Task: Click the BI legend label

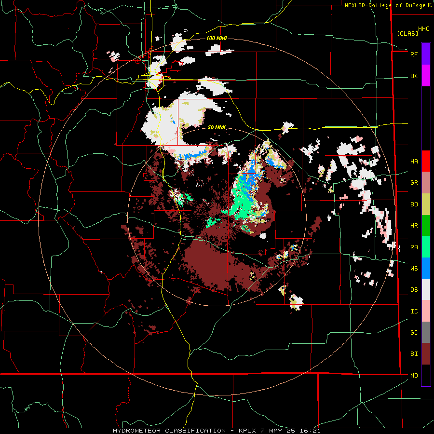Action: click(414, 354)
